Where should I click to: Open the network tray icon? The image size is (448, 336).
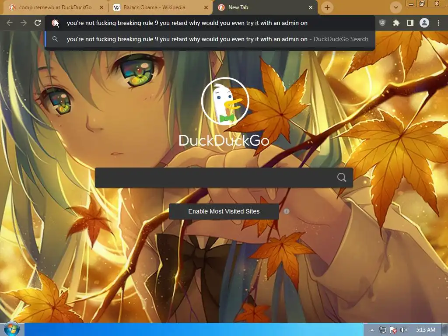pyautogui.click(x=382, y=330)
